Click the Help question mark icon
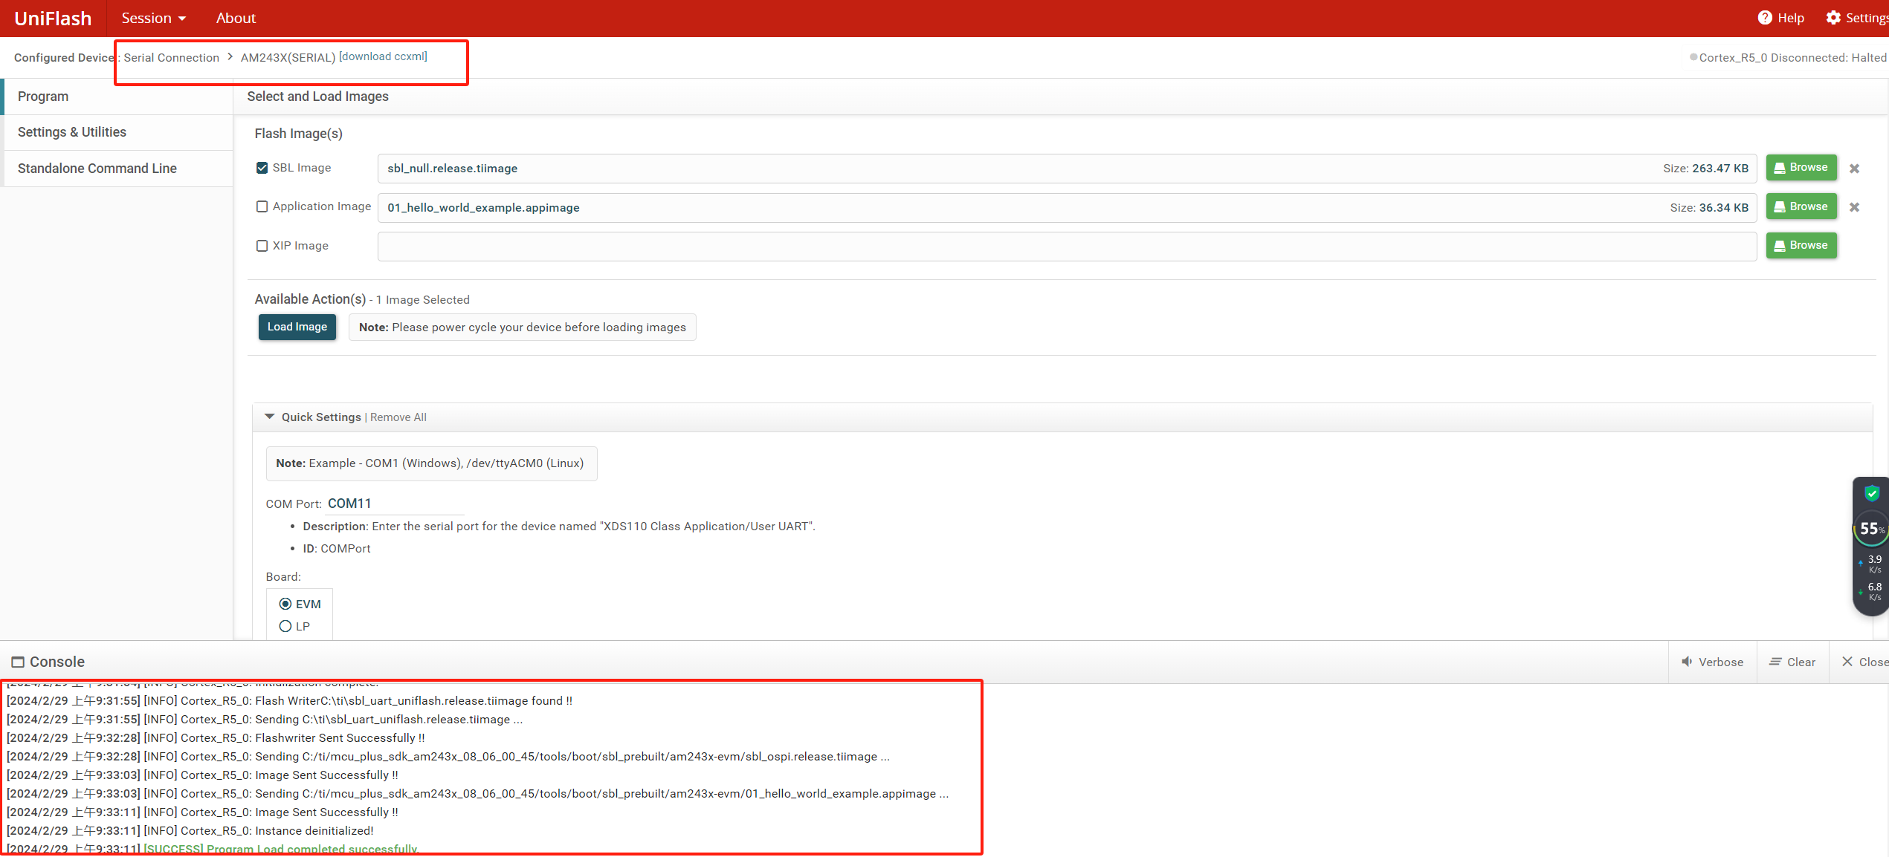The width and height of the screenshot is (1889, 857). tap(1764, 18)
